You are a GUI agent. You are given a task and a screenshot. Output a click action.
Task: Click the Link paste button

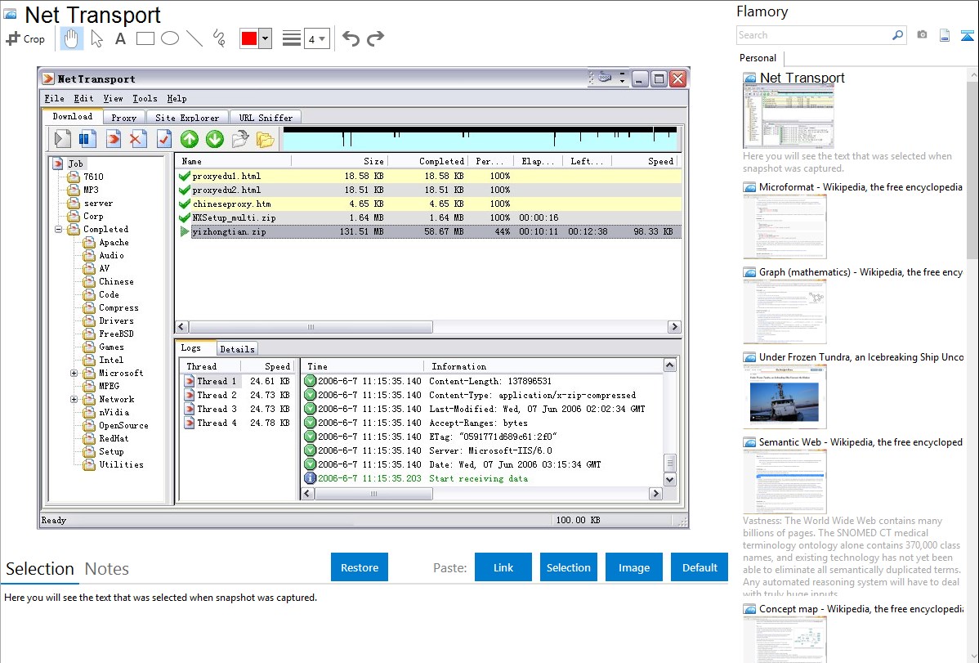point(503,567)
